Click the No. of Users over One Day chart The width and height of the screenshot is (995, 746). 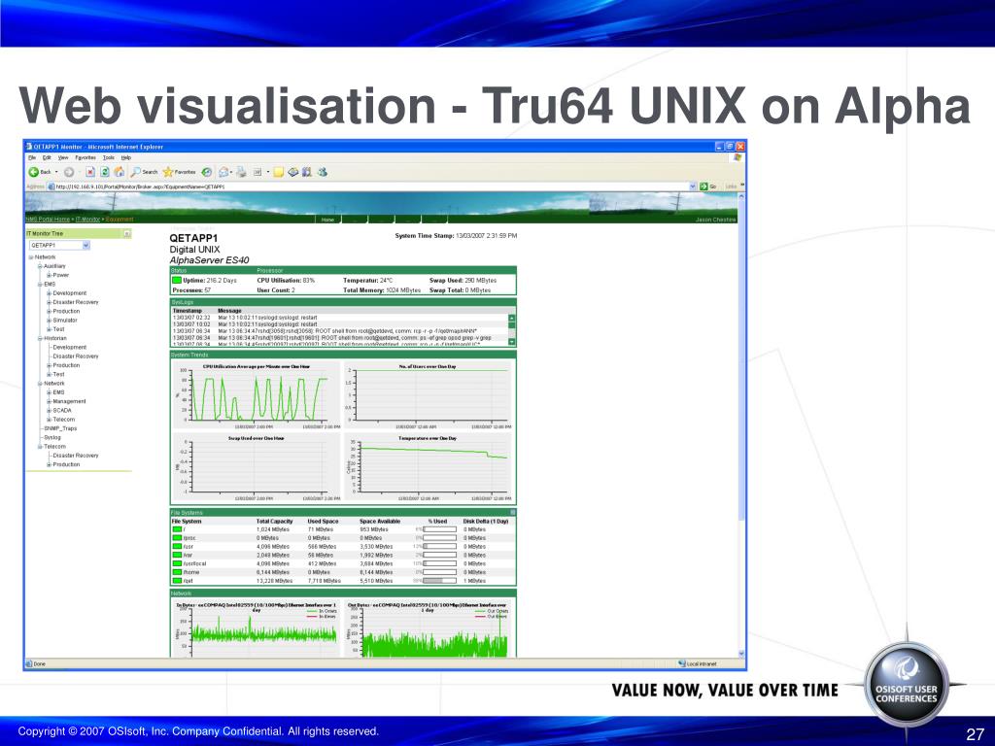(x=429, y=396)
